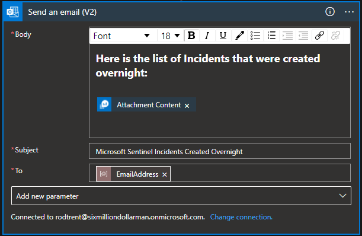The image size is (362, 236).
Task: Open the font size 18 dropdown
Action: (x=171, y=36)
